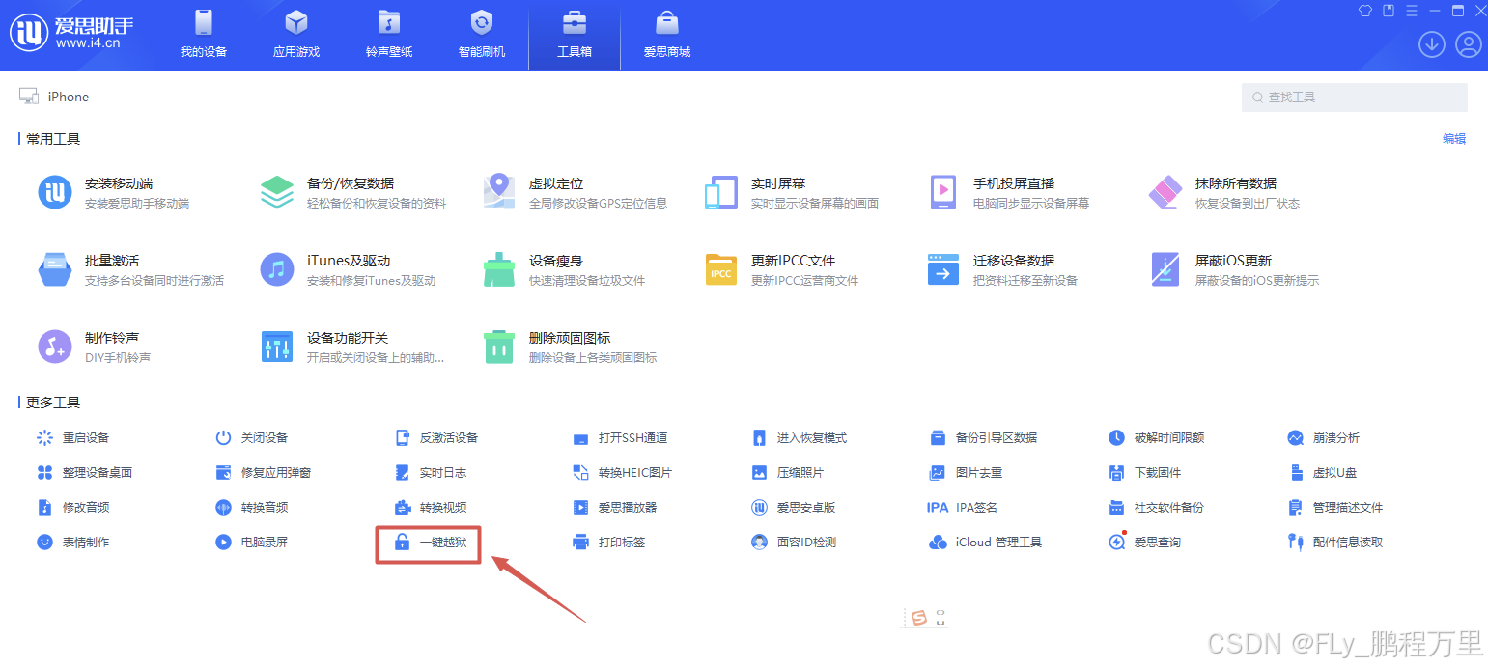Click 关闭设备 power tool
1488x669 pixels.
click(251, 437)
